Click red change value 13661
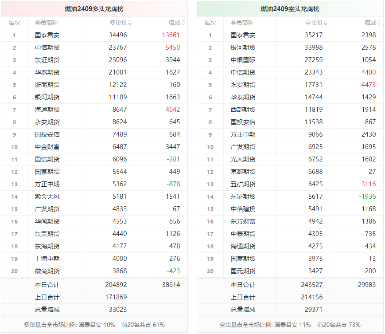This screenshot has height=334, width=385. click(x=171, y=35)
